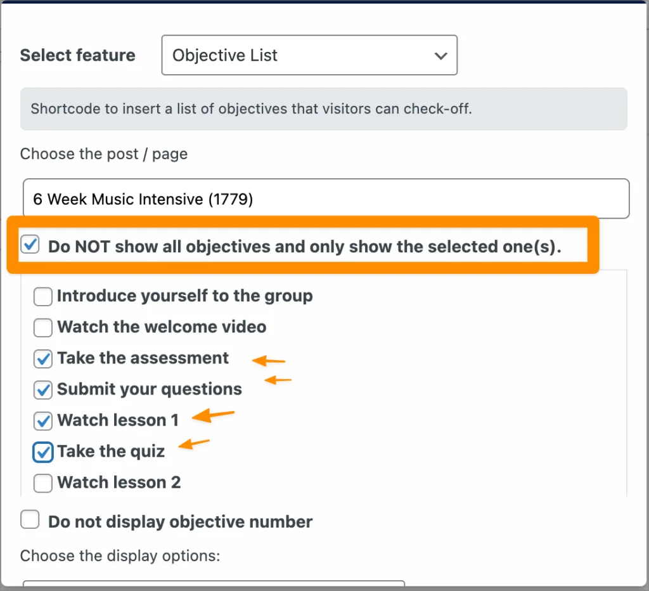Check Watch the welcome video objective

click(42, 327)
